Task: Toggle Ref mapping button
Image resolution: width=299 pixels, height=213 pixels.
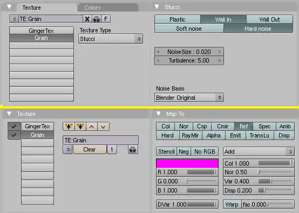Action: [244, 126]
